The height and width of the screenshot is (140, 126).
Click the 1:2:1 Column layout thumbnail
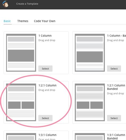point(21,102)
